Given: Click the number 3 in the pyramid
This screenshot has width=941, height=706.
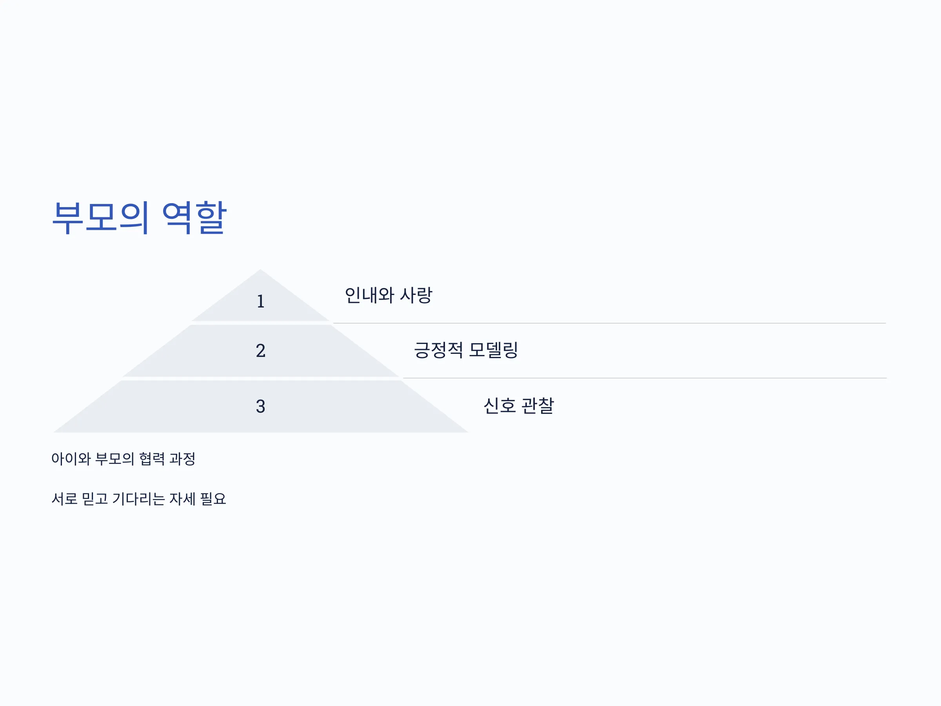Looking at the screenshot, I should [261, 406].
